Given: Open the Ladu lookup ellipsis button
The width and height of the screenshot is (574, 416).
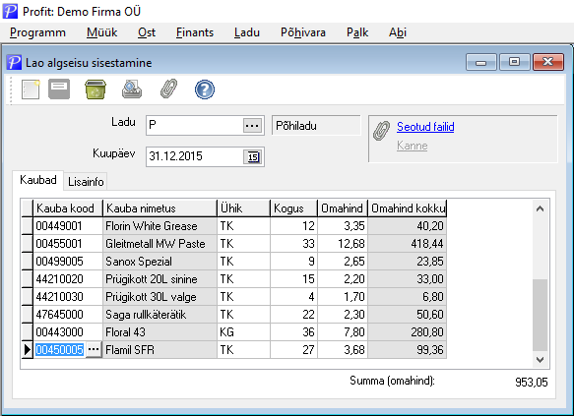Looking at the screenshot, I should [x=252, y=125].
